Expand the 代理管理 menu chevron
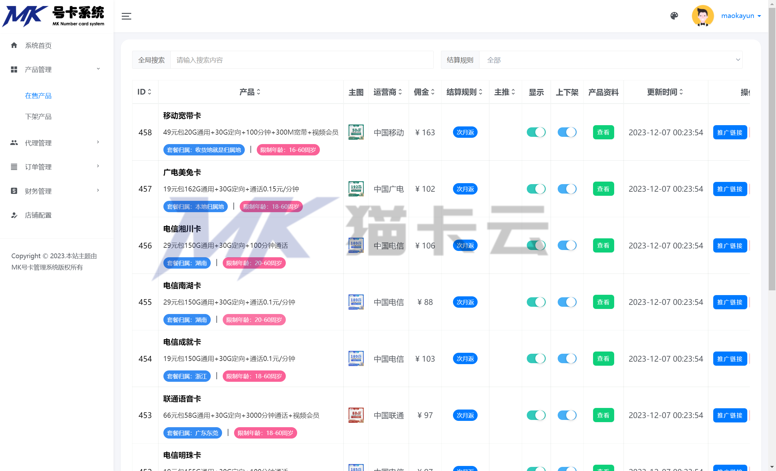This screenshot has height=471, width=776. 98,142
